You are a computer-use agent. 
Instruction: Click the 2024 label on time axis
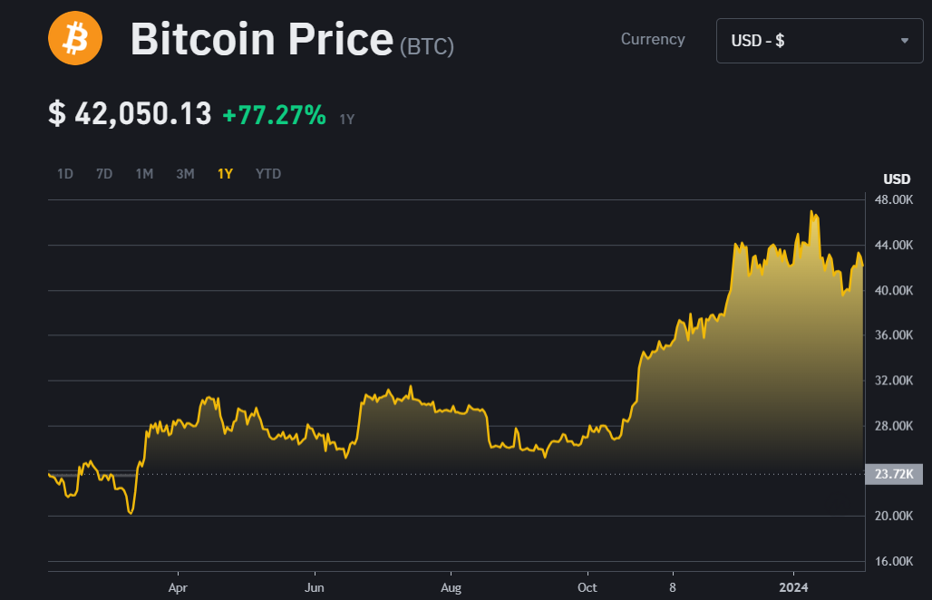793,587
